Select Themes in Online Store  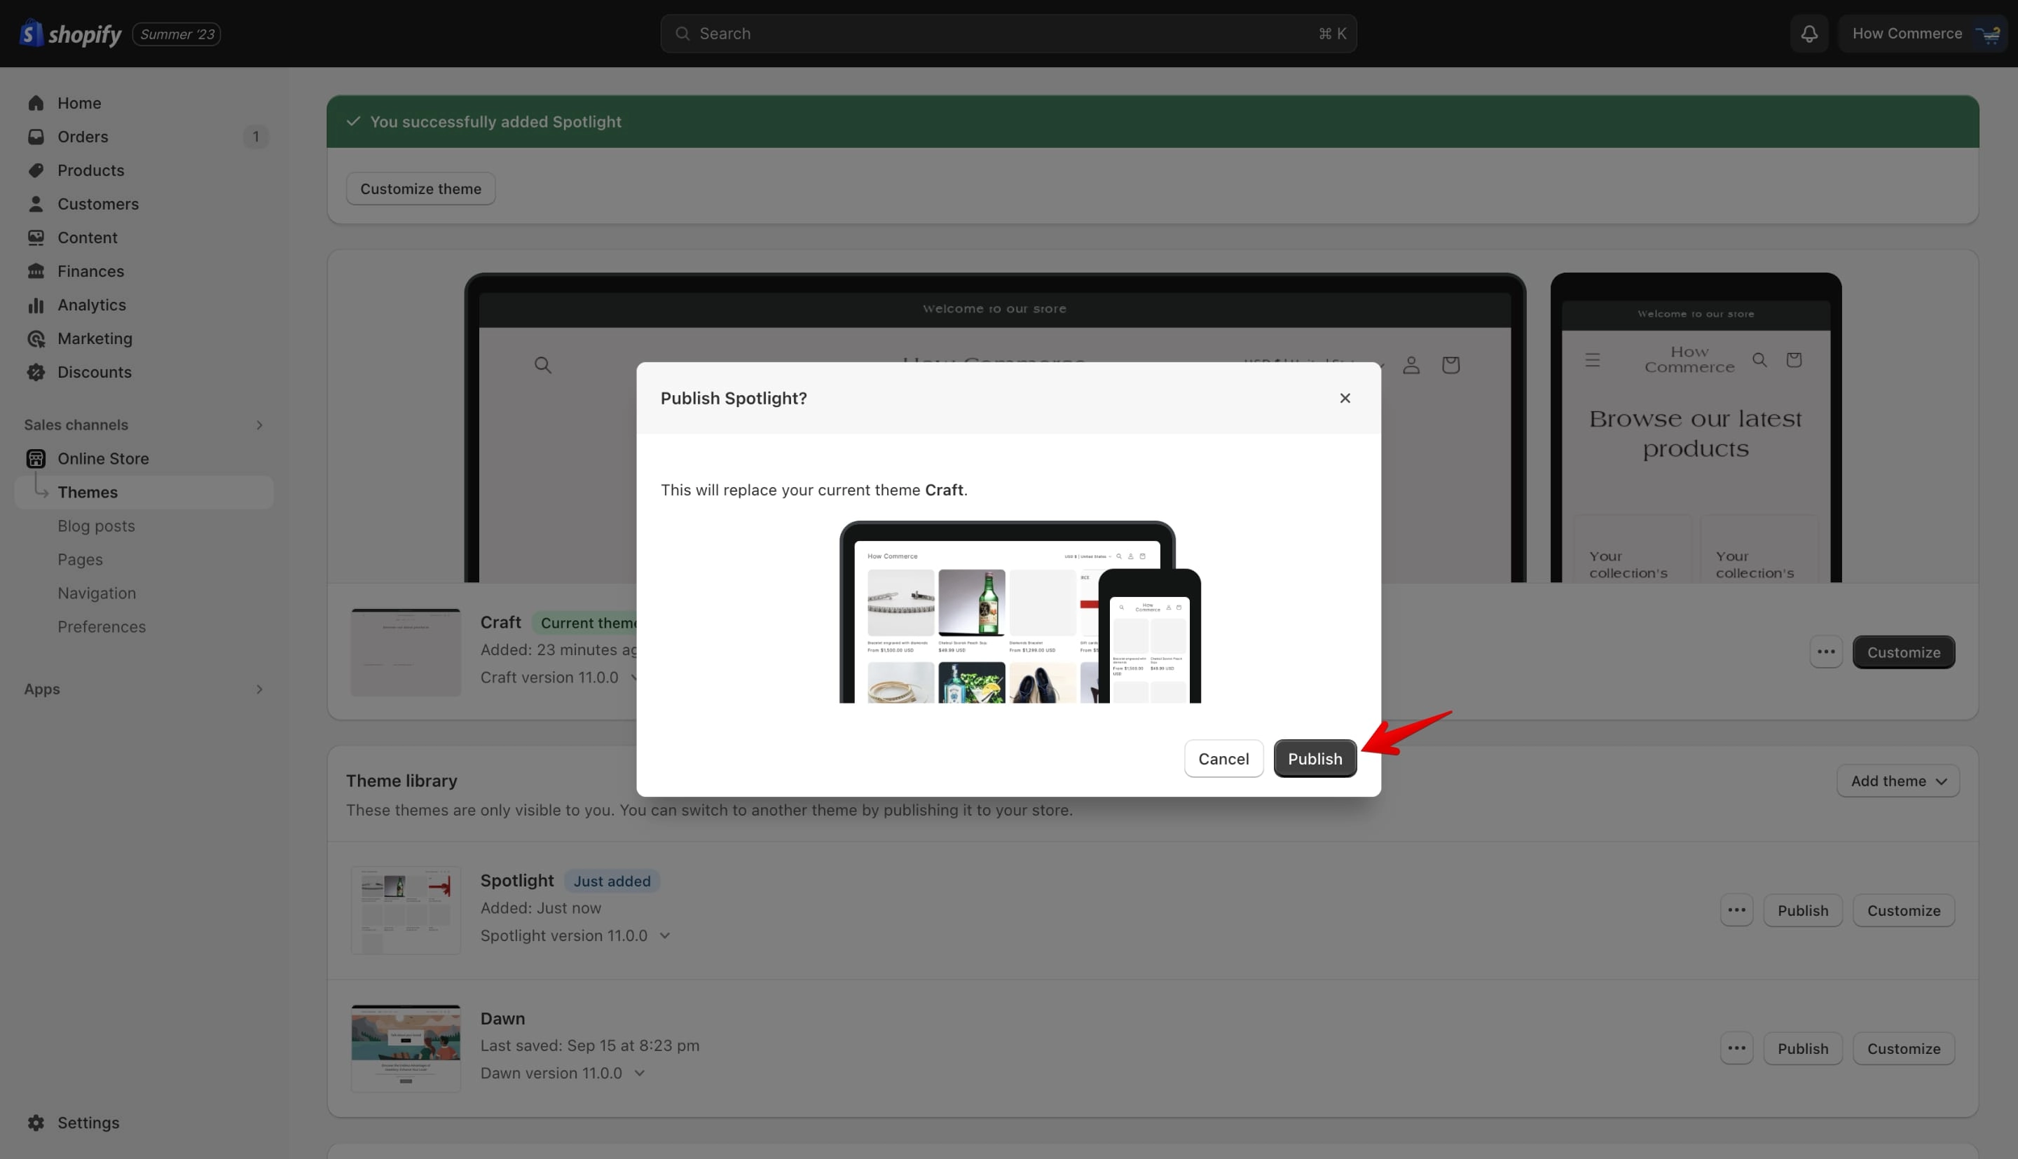coord(143,492)
